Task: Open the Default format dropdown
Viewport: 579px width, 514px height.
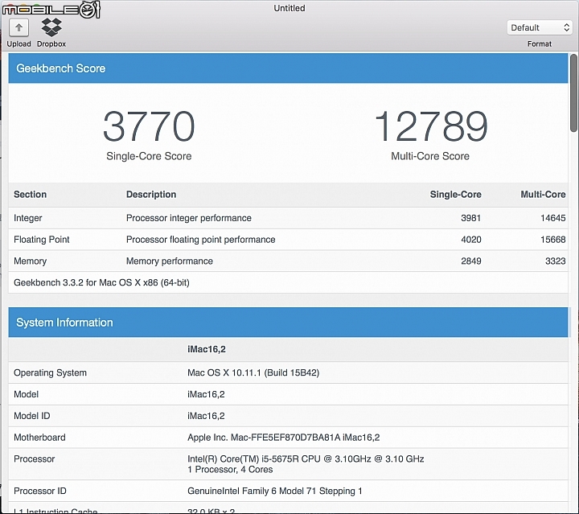Action: 540,27
